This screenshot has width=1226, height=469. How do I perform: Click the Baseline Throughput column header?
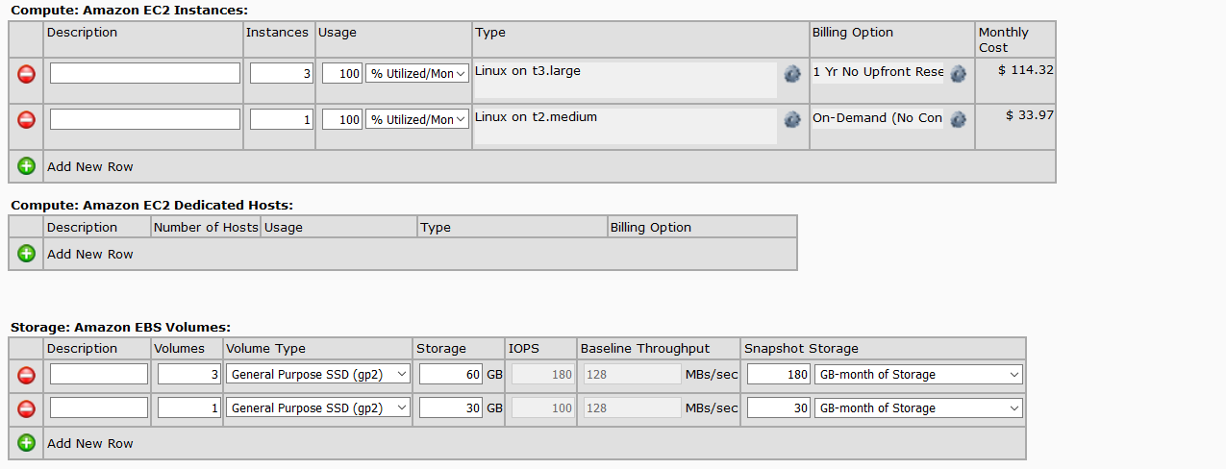point(645,349)
